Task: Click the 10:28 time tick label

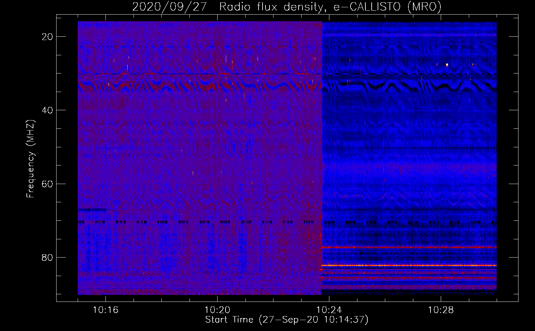Action: (x=441, y=310)
